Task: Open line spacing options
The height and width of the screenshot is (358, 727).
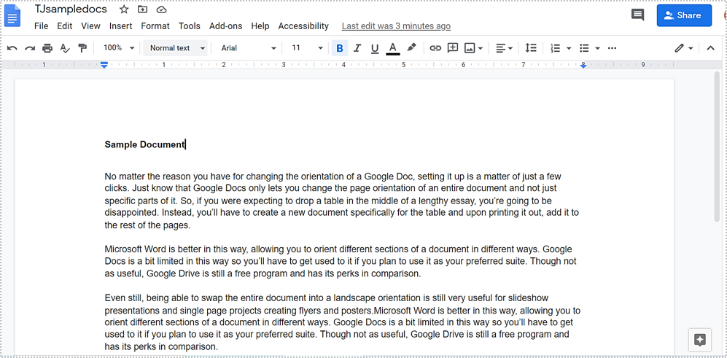Action: click(530, 48)
